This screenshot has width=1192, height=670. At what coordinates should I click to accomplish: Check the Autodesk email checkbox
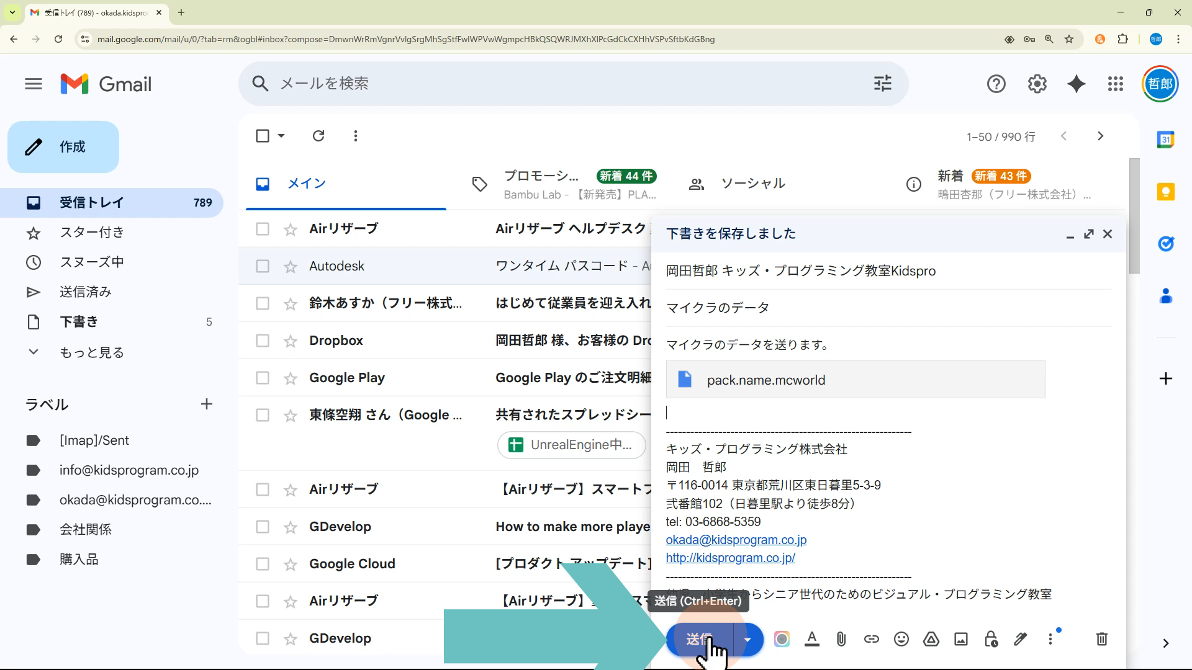coord(263,266)
